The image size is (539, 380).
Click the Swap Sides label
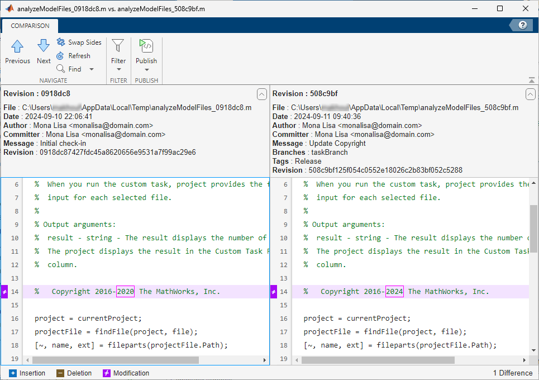pyautogui.click(x=85, y=42)
